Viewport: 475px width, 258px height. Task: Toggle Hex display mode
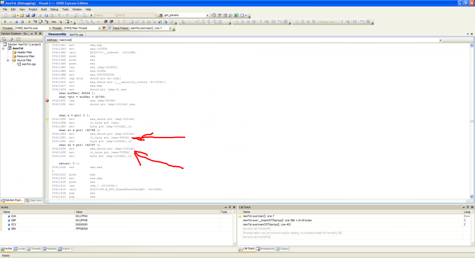(x=54, y=22)
